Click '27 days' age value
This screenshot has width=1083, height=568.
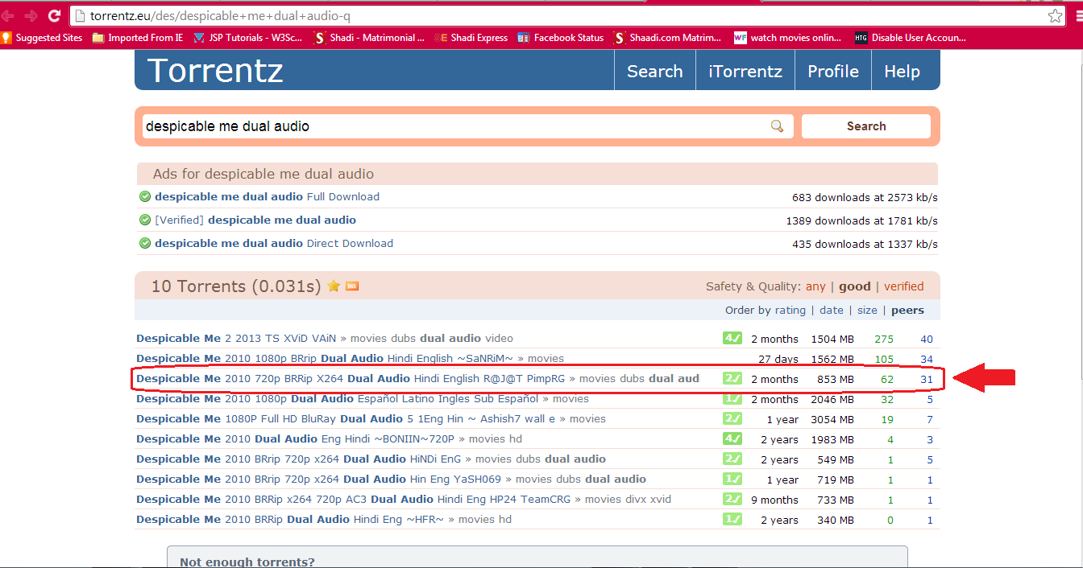[778, 359]
